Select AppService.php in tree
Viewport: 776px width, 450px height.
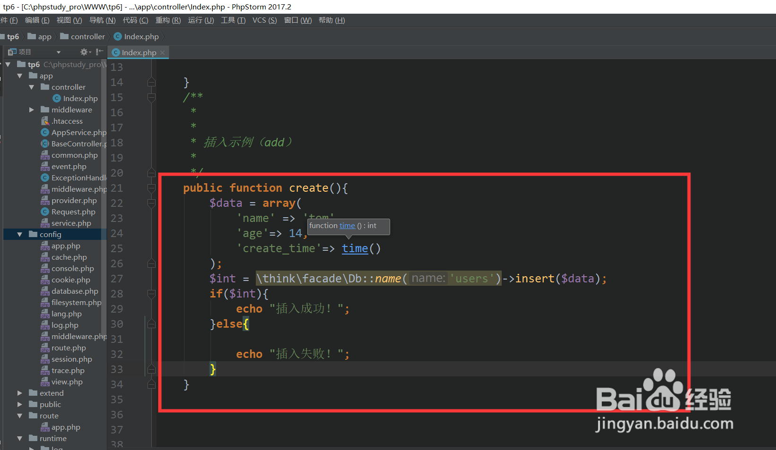[x=74, y=132]
